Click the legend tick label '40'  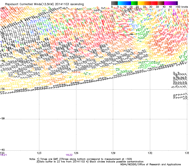[164, 7]
